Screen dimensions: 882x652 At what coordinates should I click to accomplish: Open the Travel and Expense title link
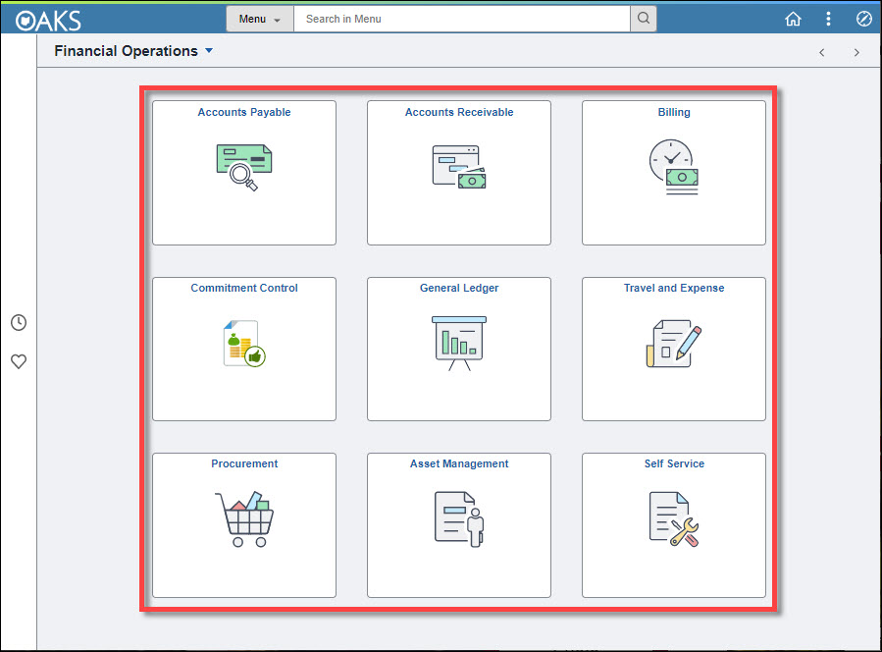click(x=674, y=288)
